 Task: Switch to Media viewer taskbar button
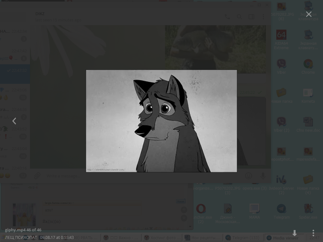pyautogui.click(x=284, y=238)
